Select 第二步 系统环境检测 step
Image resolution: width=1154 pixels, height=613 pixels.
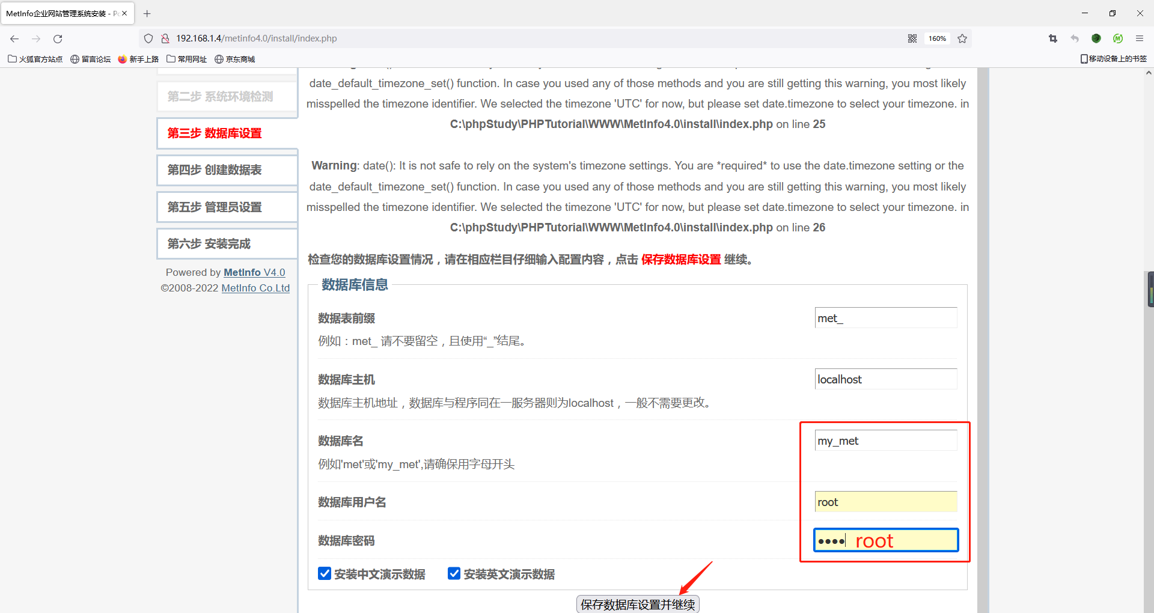pos(227,97)
